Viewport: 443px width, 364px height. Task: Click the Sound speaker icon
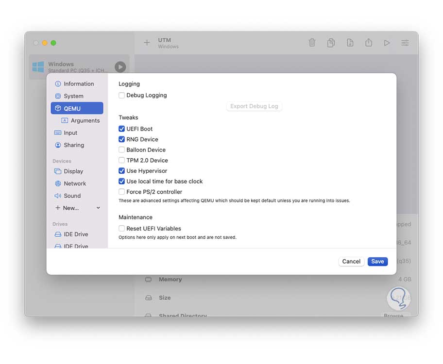tap(58, 196)
